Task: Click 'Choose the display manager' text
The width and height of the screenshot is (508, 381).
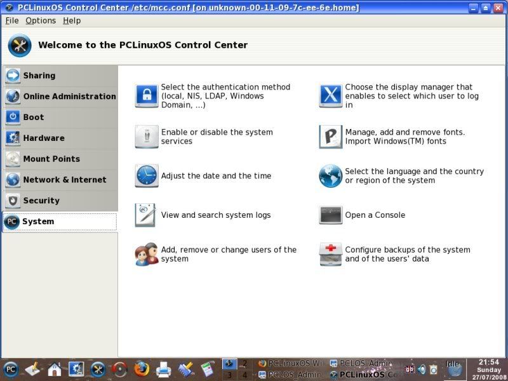Action: 411,96
